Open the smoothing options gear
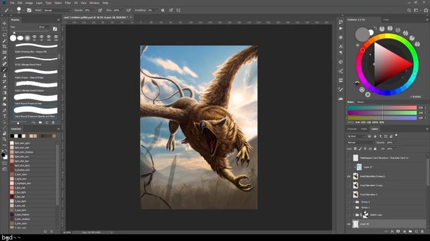Screen dimensions: 430x241 click(163, 10)
